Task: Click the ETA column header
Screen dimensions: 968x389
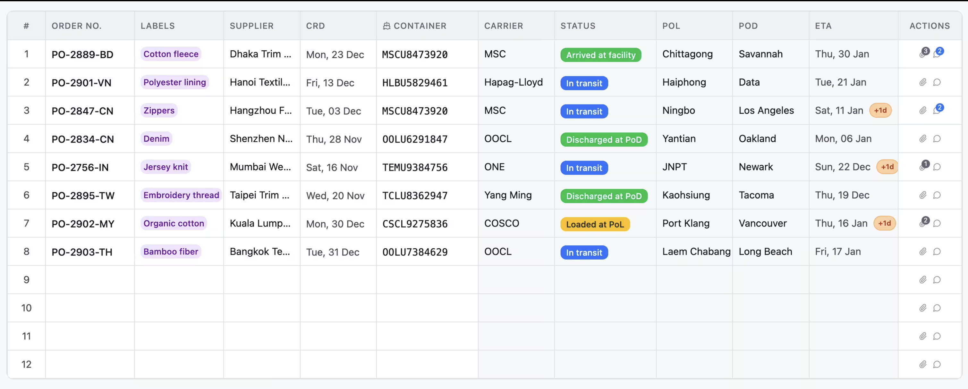Action: click(823, 26)
